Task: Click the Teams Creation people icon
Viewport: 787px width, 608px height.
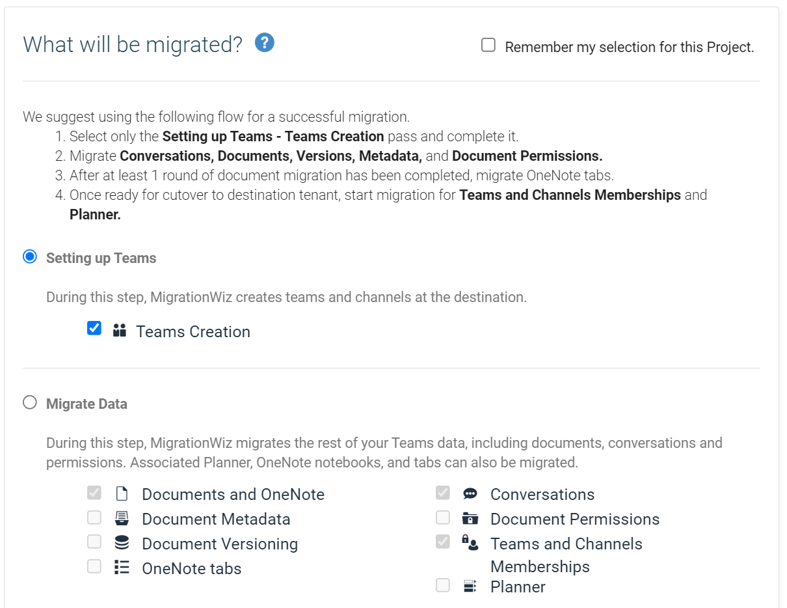Action: tap(119, 330)
